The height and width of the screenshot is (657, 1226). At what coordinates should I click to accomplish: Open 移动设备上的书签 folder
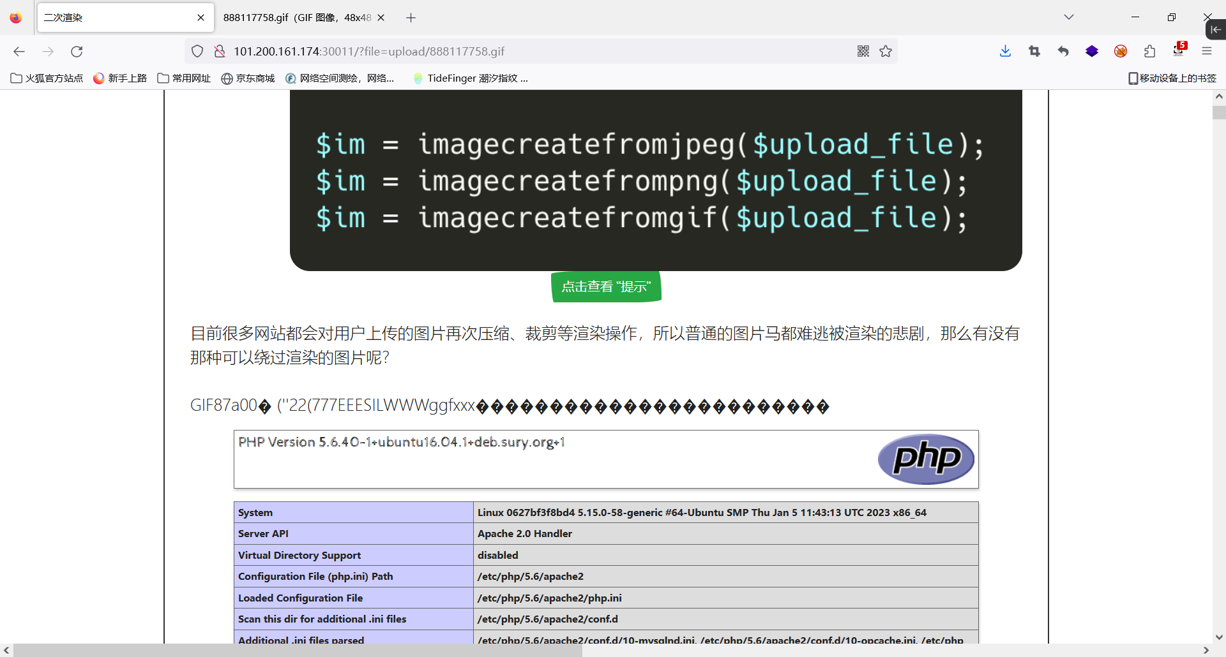pos(1172,78)
